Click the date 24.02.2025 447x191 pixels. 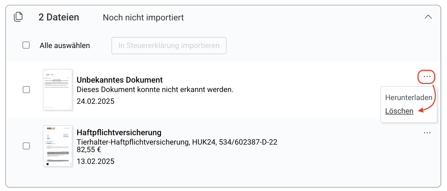click(95, 101)
